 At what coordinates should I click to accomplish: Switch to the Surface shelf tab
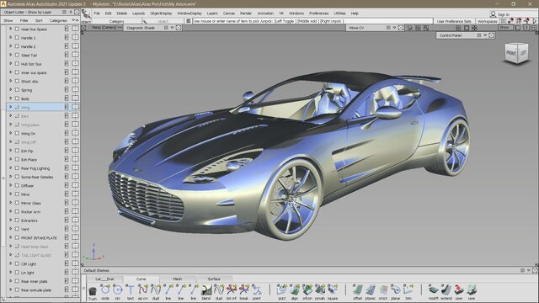[x=214, y=279]
